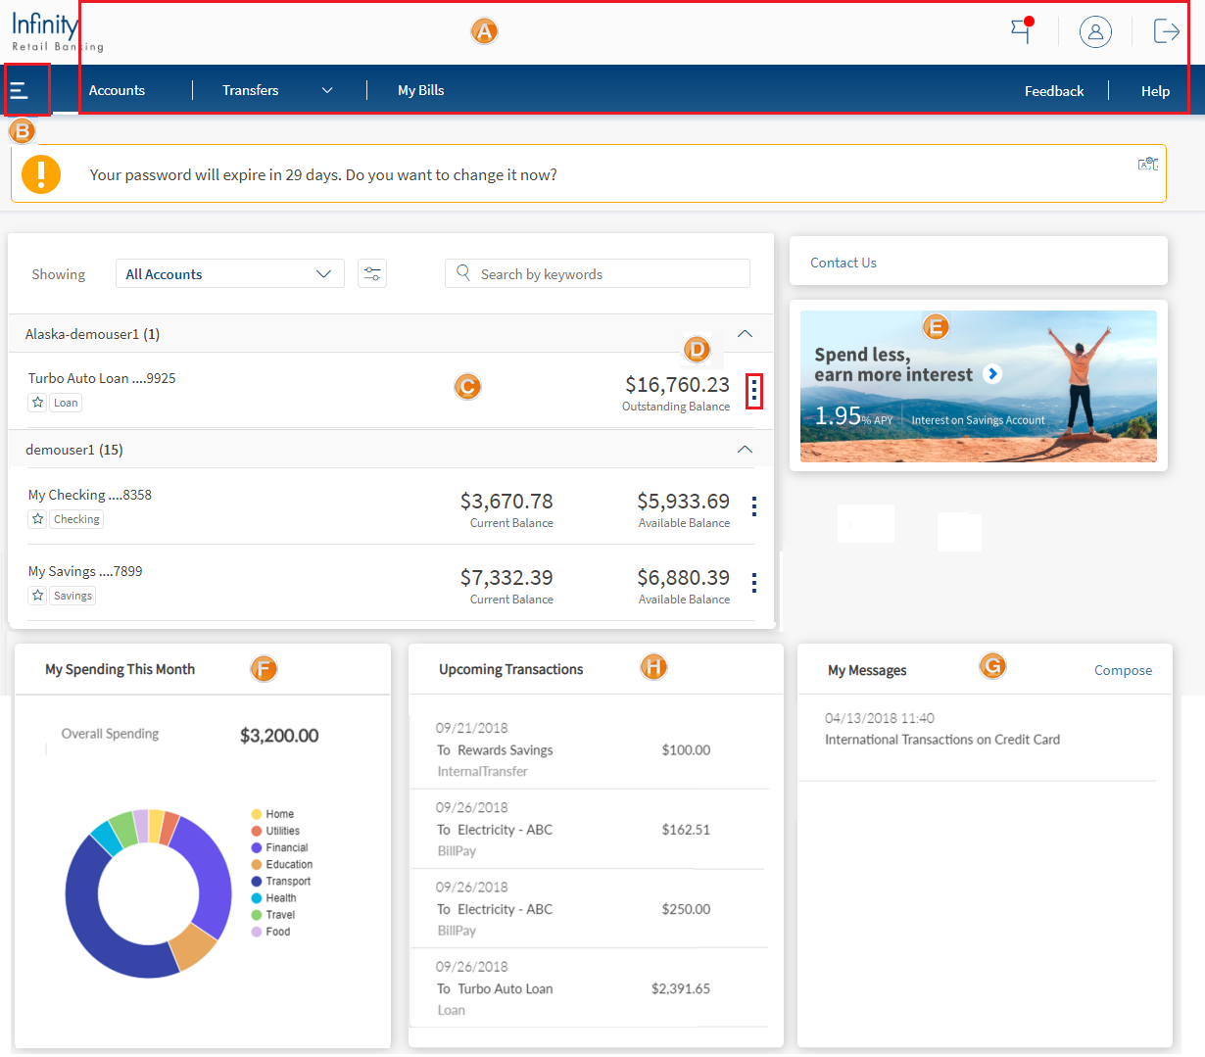This screenshot has width=1205, height=1057.
Task: Click the Financial legend color swatch
Action: pyautogui.click(x=257, y=848)
